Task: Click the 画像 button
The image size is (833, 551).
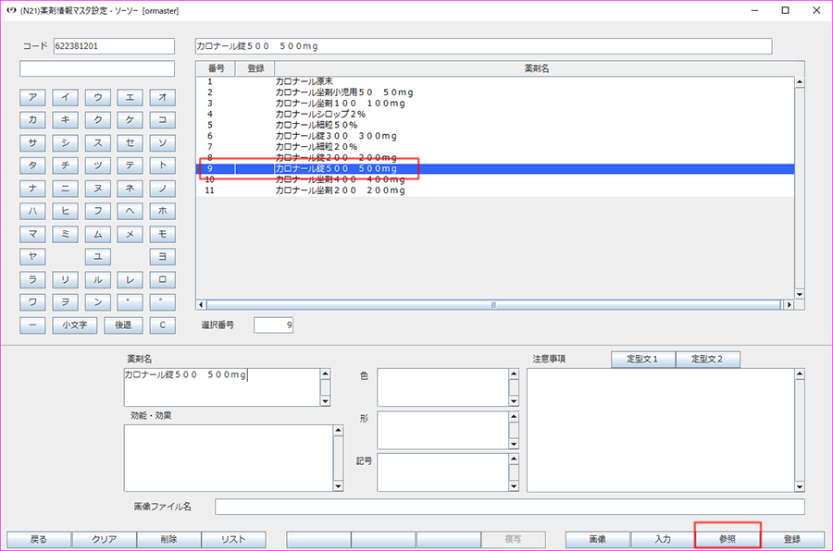Action: click(x=598, y=539)
